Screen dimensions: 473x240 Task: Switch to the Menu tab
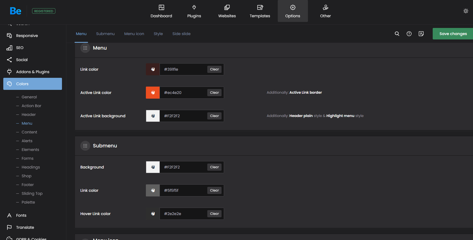tap(81, 34)
